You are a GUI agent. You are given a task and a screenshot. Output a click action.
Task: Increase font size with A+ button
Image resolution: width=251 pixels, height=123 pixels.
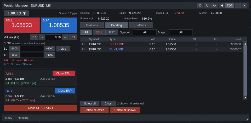214,5
